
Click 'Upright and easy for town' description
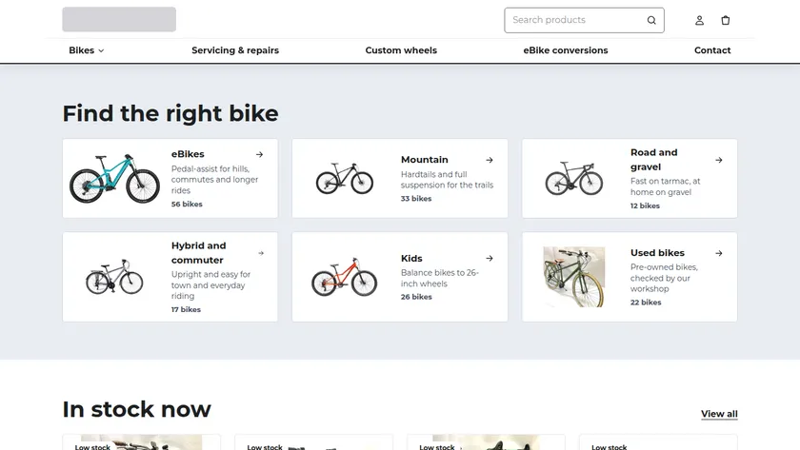click(210, 284)
